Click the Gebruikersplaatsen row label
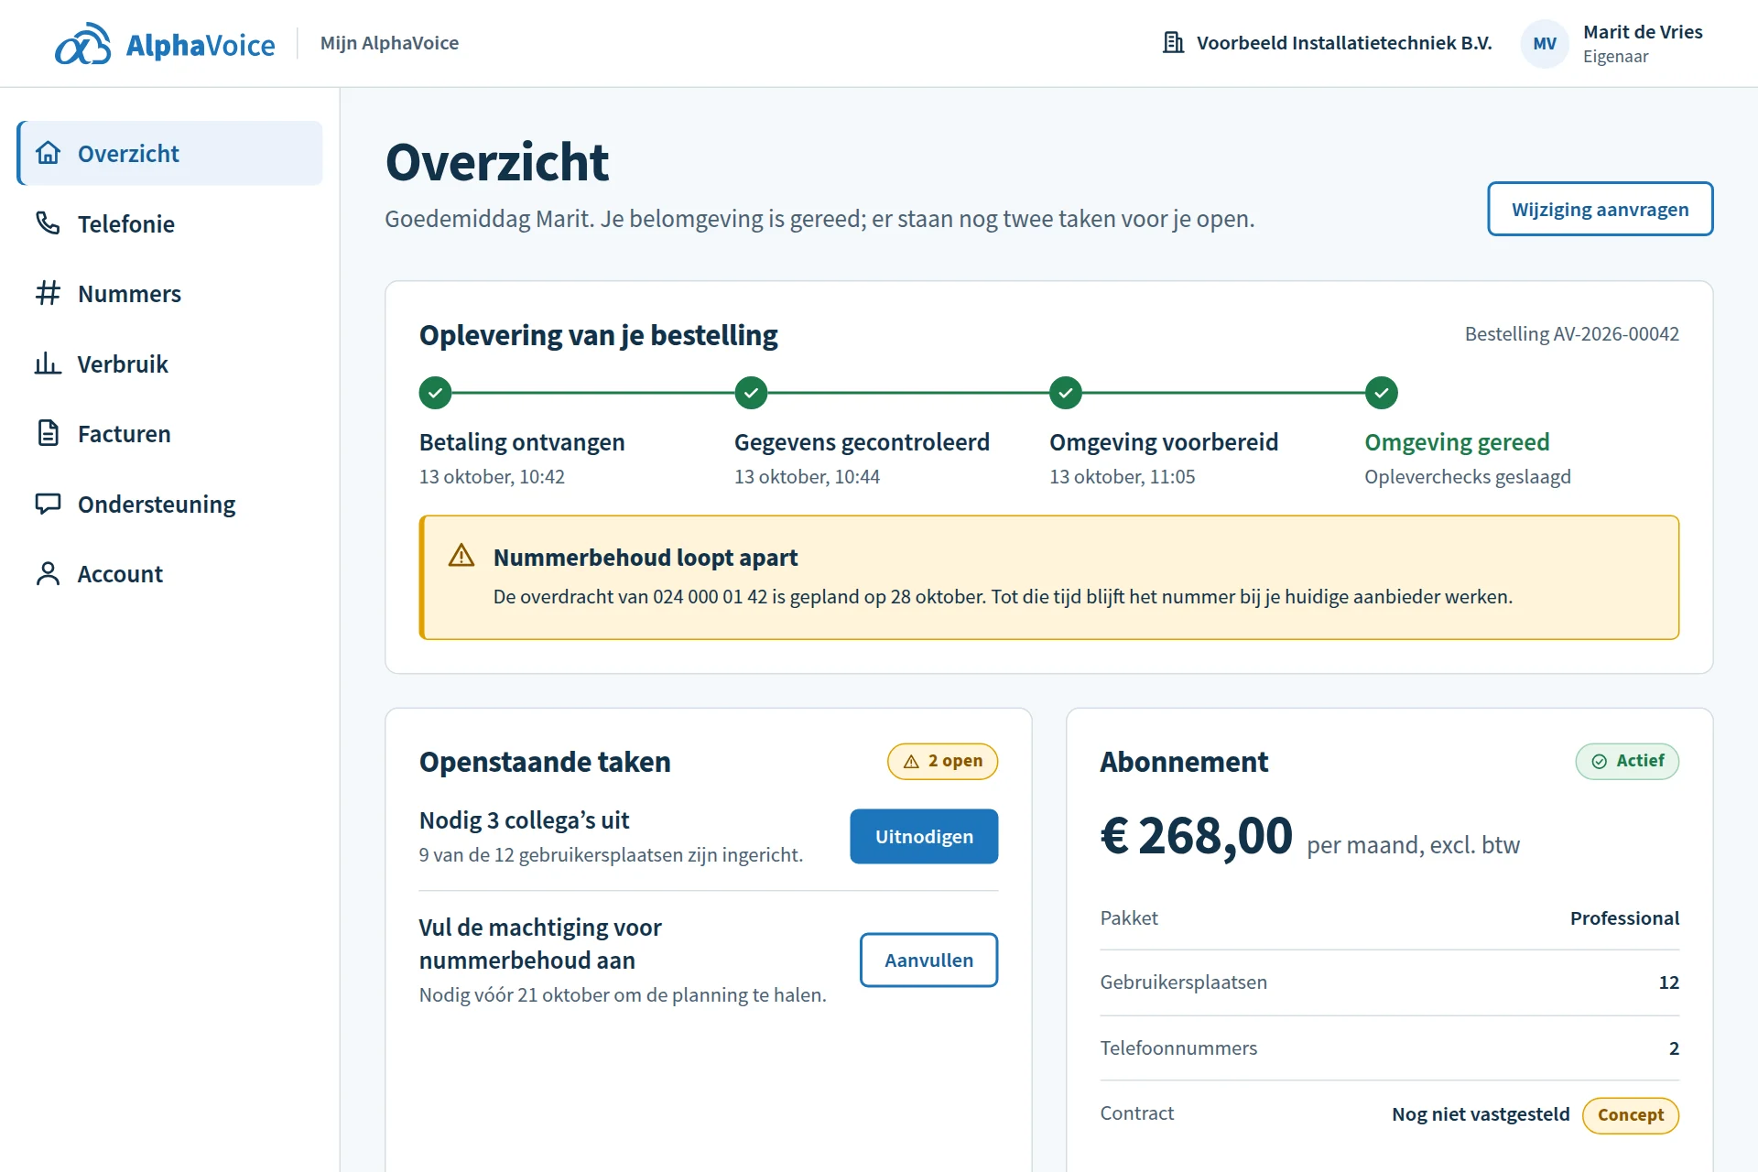The width and height of the screenshot is (1758, 1172). click(x=1183, y=982)
